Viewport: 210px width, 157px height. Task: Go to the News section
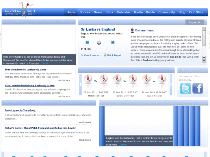pyautogui.click(x=98, y=12)
